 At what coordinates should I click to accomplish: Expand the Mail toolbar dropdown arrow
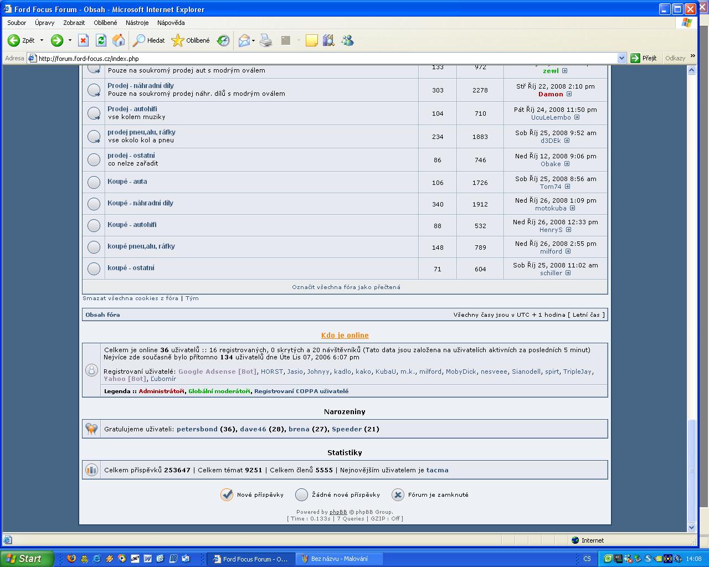point(253,40)
